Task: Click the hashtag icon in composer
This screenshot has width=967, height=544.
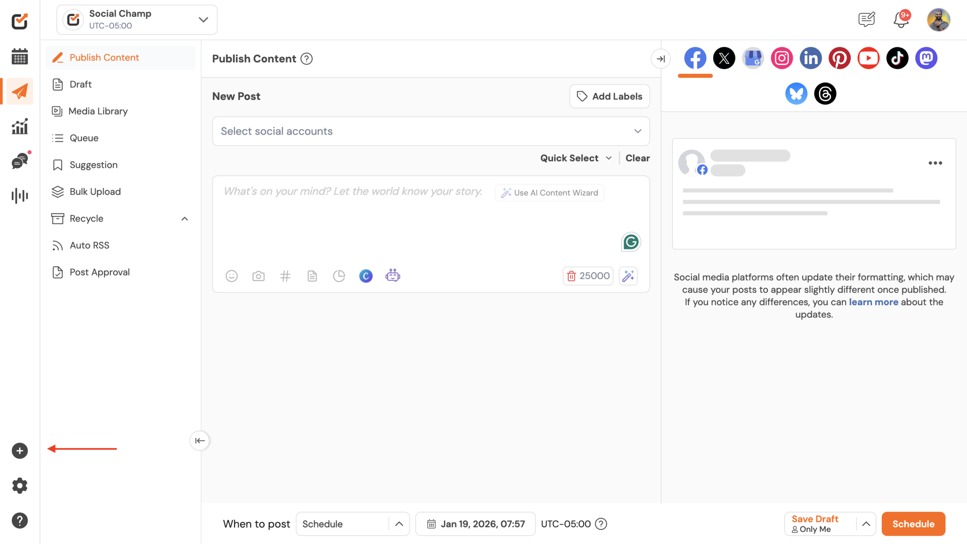Action: (x=285, y=276)
